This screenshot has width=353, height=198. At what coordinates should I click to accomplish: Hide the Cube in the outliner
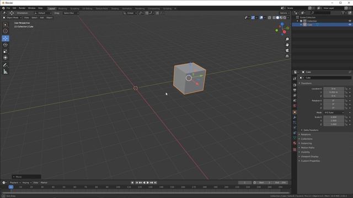350,24
